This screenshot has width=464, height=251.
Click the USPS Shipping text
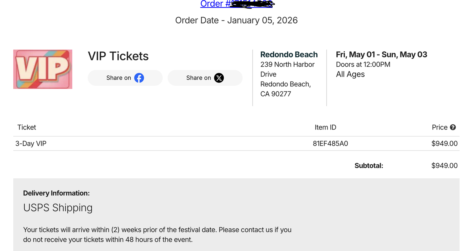[x=58, y=208]
